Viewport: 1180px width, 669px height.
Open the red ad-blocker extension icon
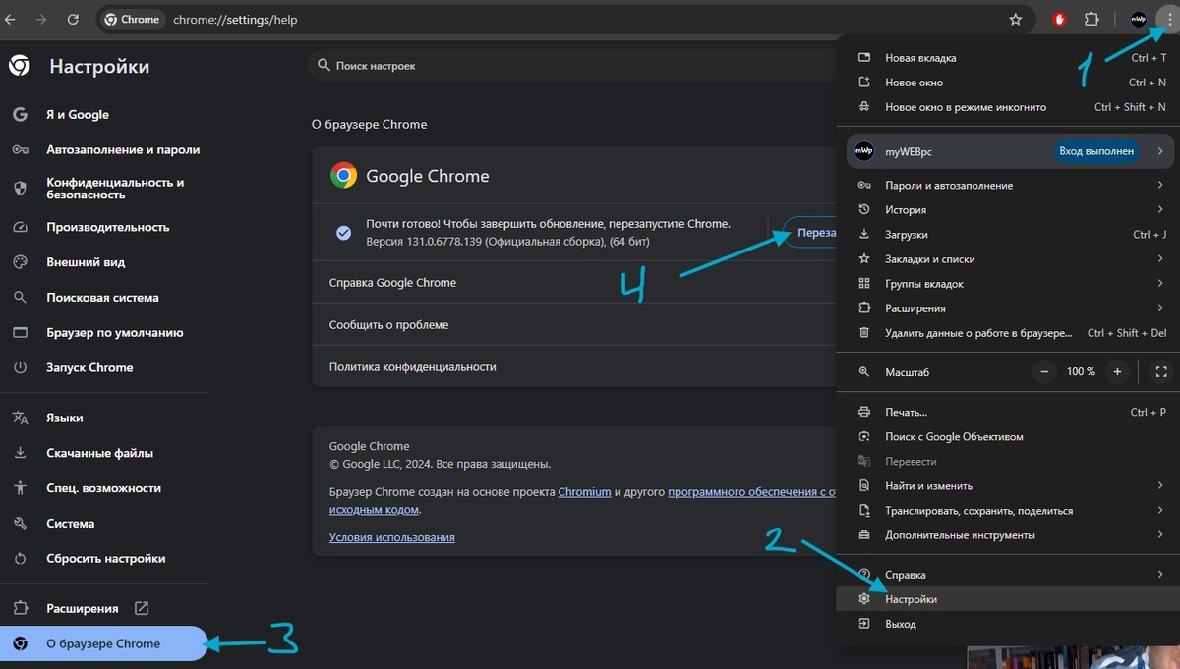pyautogui.click(x=1060, y=19)
